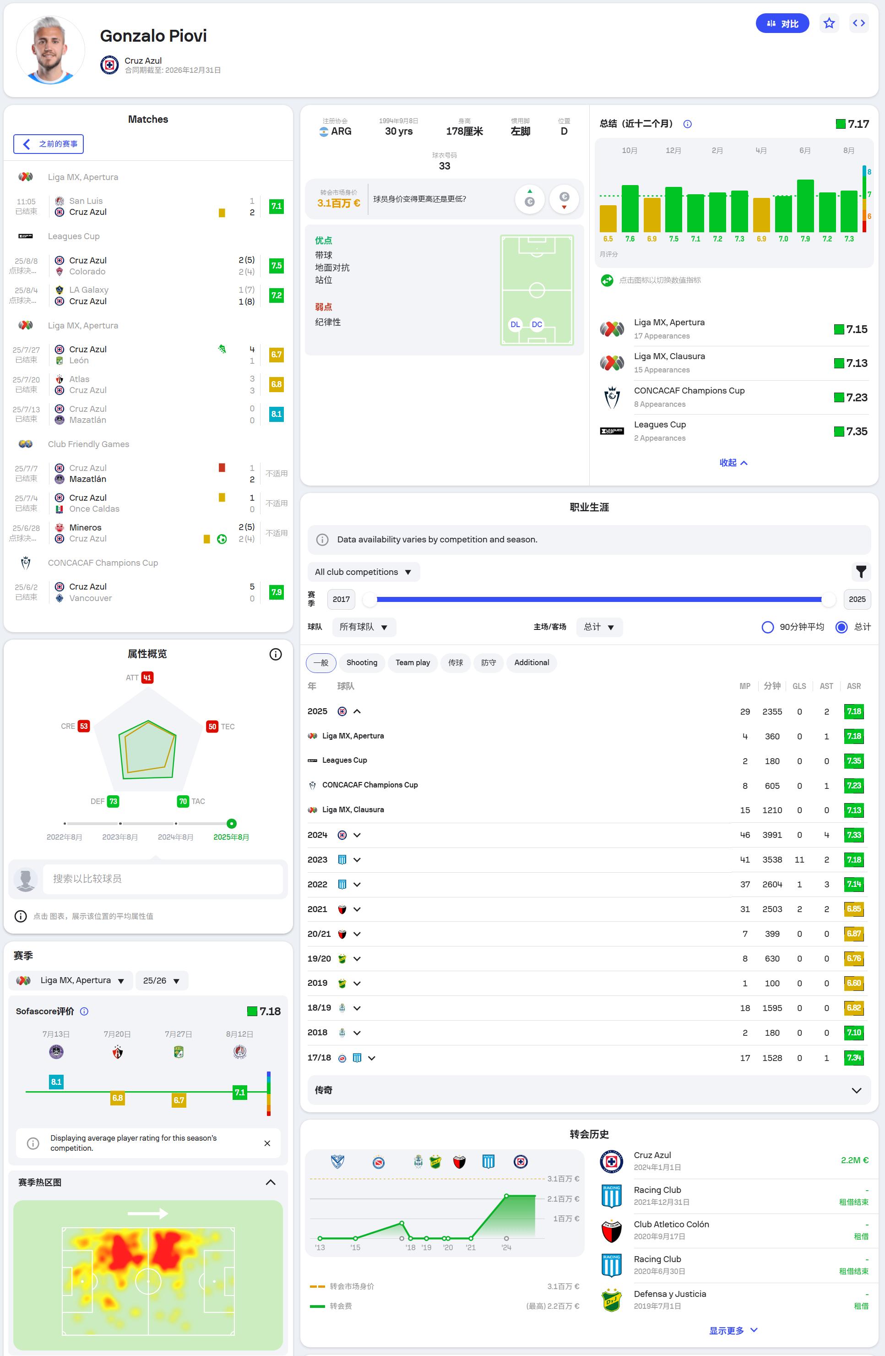Open Defensa y Justicia crest in transfer list
The width and height of the screenshot is (885, 1356).
tap(612, 1300)
